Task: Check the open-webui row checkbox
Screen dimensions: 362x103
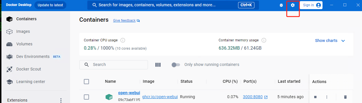Action: click(x=86, y=97)
